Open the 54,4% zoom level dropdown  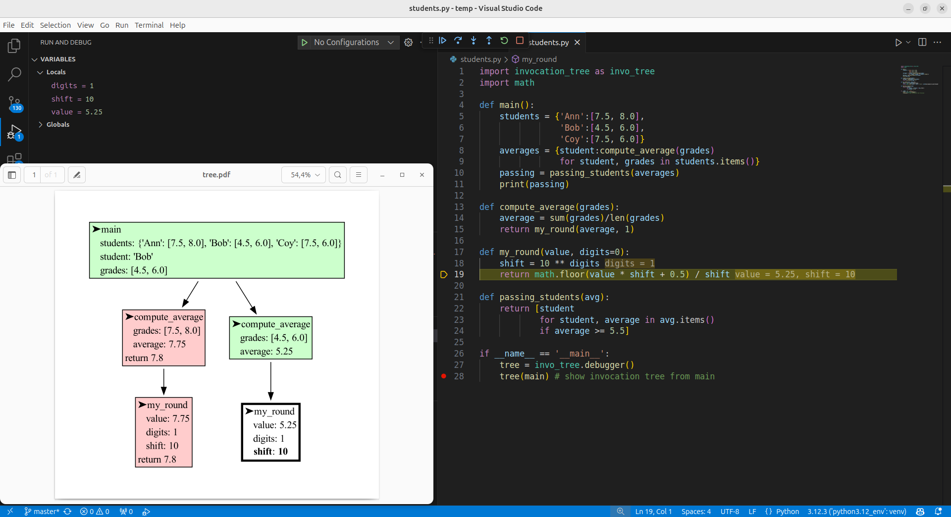(x=303, y=175)
